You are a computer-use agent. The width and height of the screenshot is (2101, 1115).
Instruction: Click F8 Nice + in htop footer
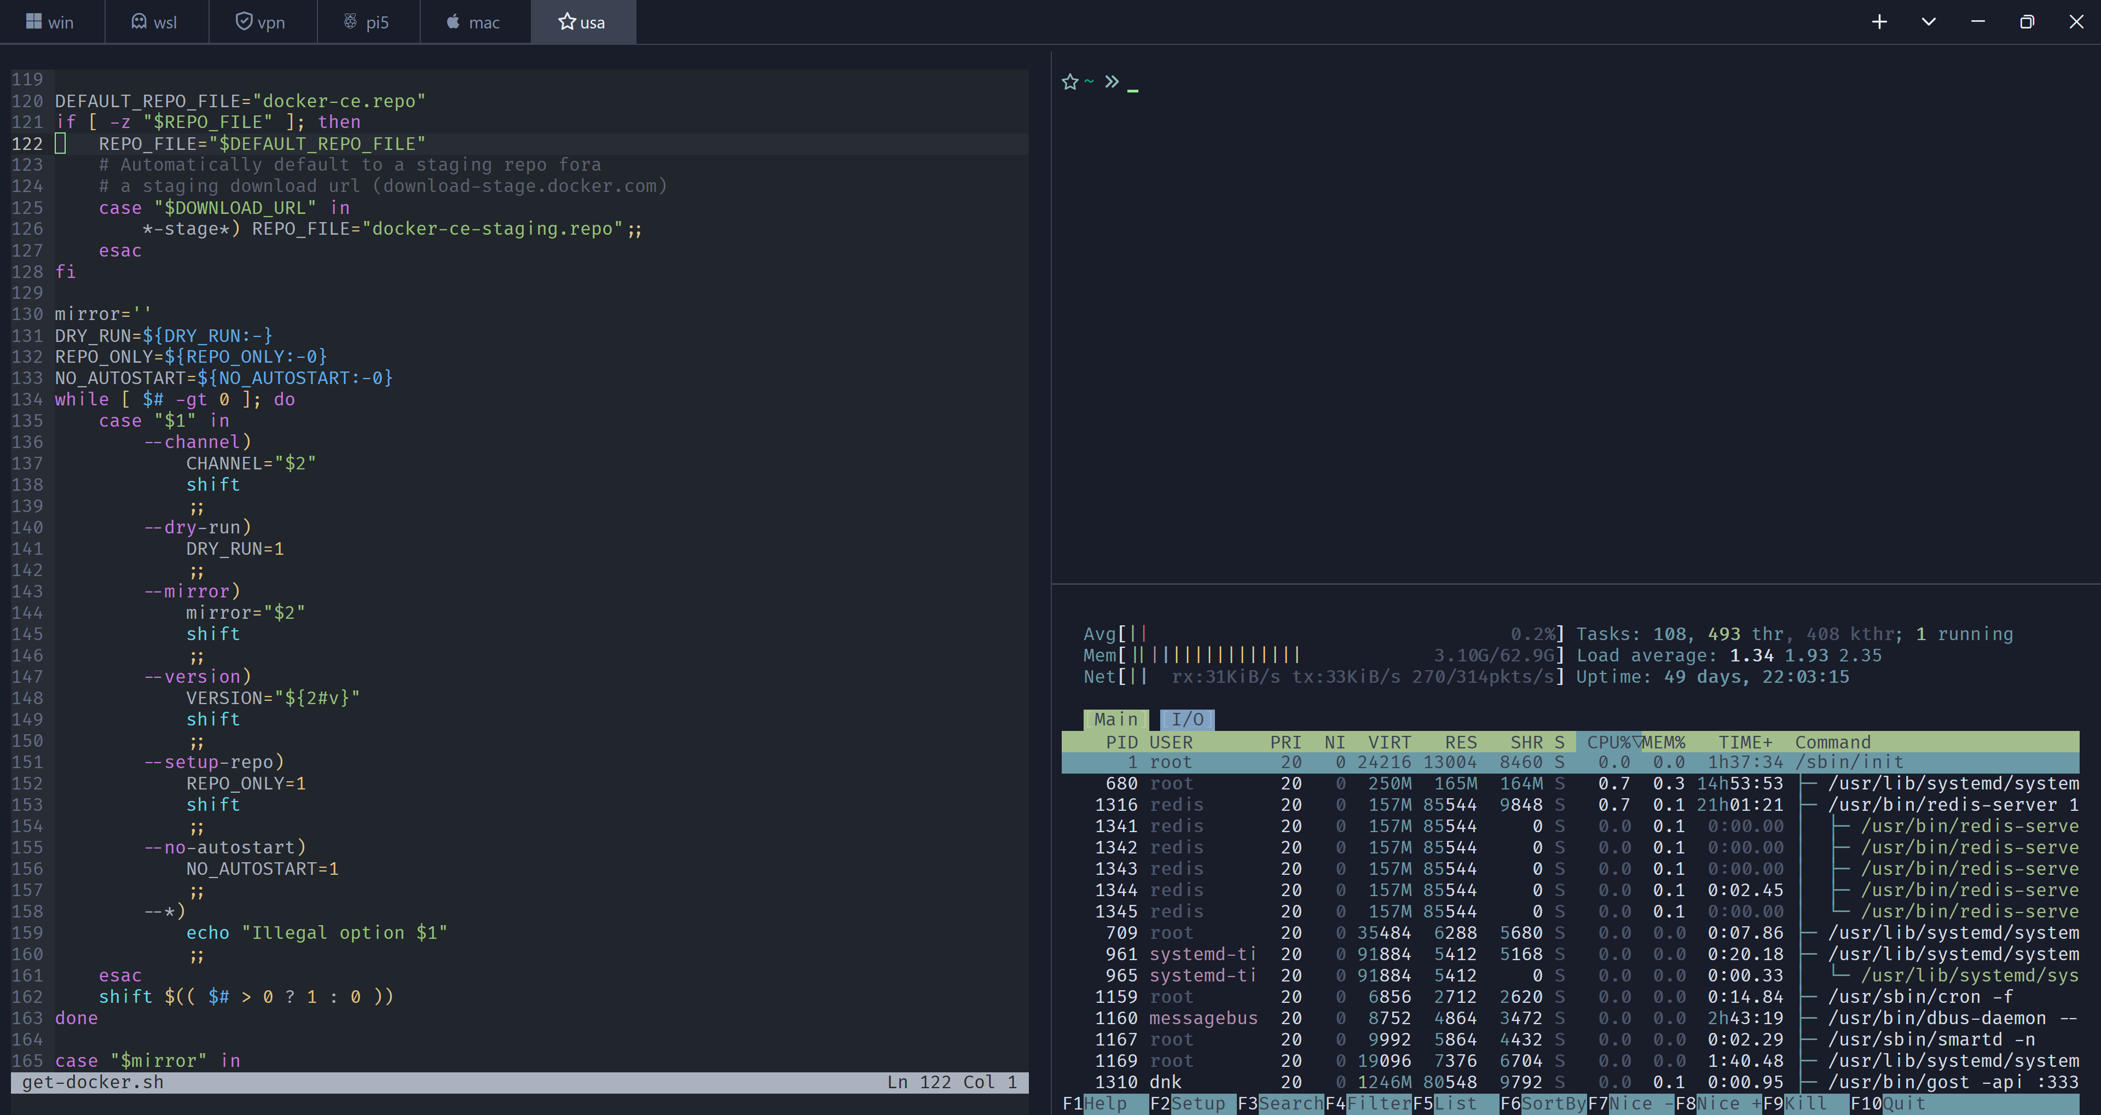click(x=1718, y=1104)
